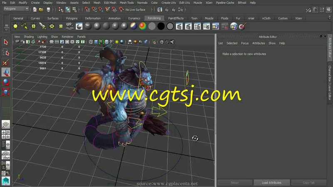Viewport: 333px width, 187px height.
Task: Toggle snap to grids magnet
Action: (x=87, y=9)
